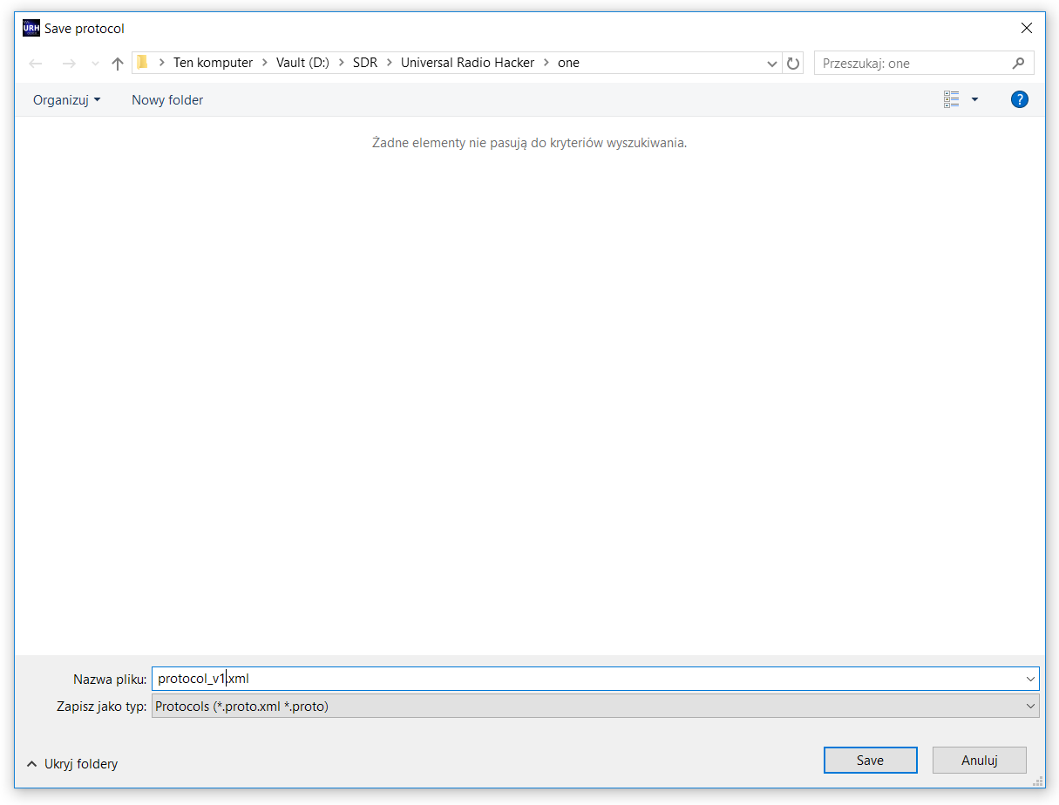Click the Save button
The height and width of the screenshot is (805, 1059).
(x=869, y=759)
